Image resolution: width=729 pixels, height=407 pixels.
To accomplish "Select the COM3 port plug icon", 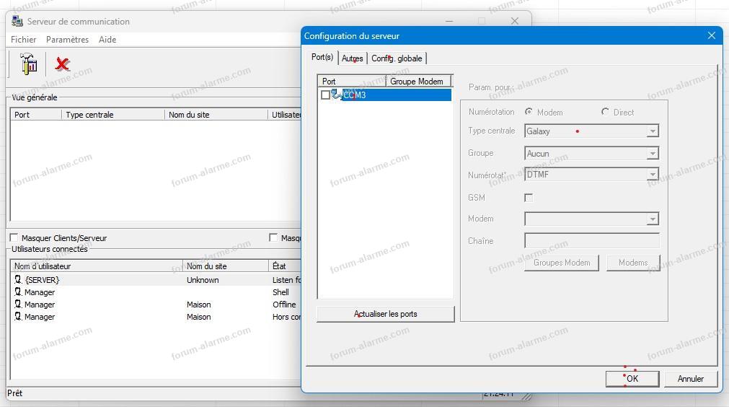I will tap(337, 95).
